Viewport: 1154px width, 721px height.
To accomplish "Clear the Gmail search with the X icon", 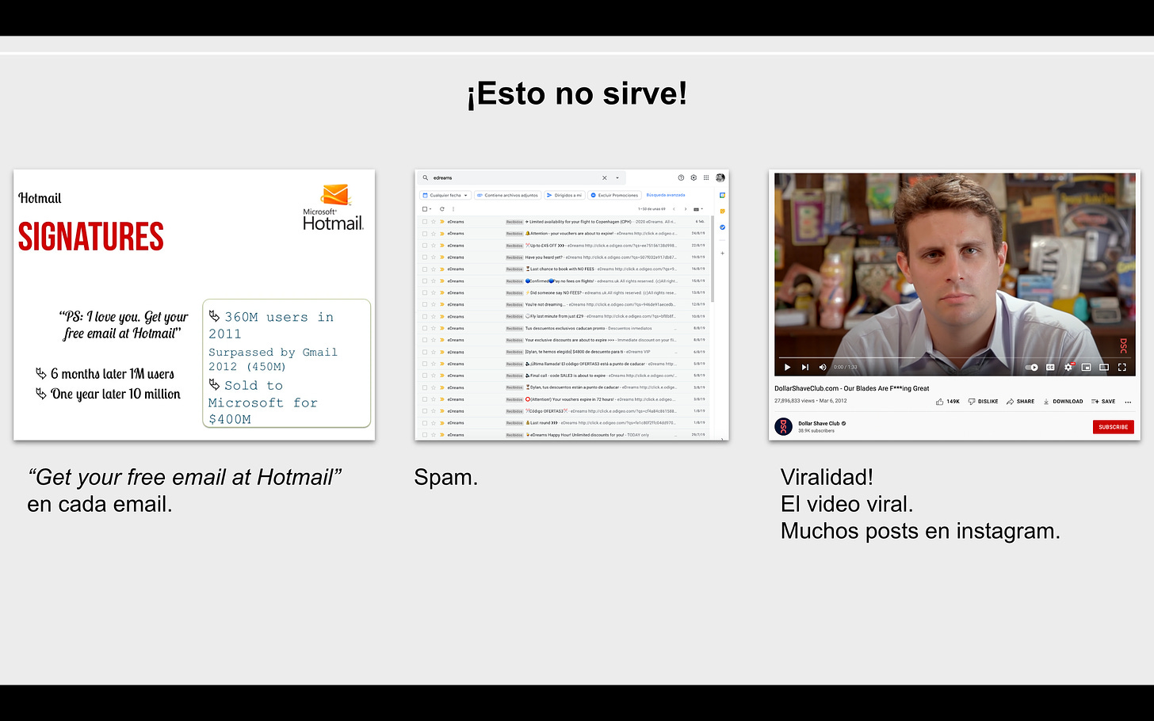I will 604,177.
